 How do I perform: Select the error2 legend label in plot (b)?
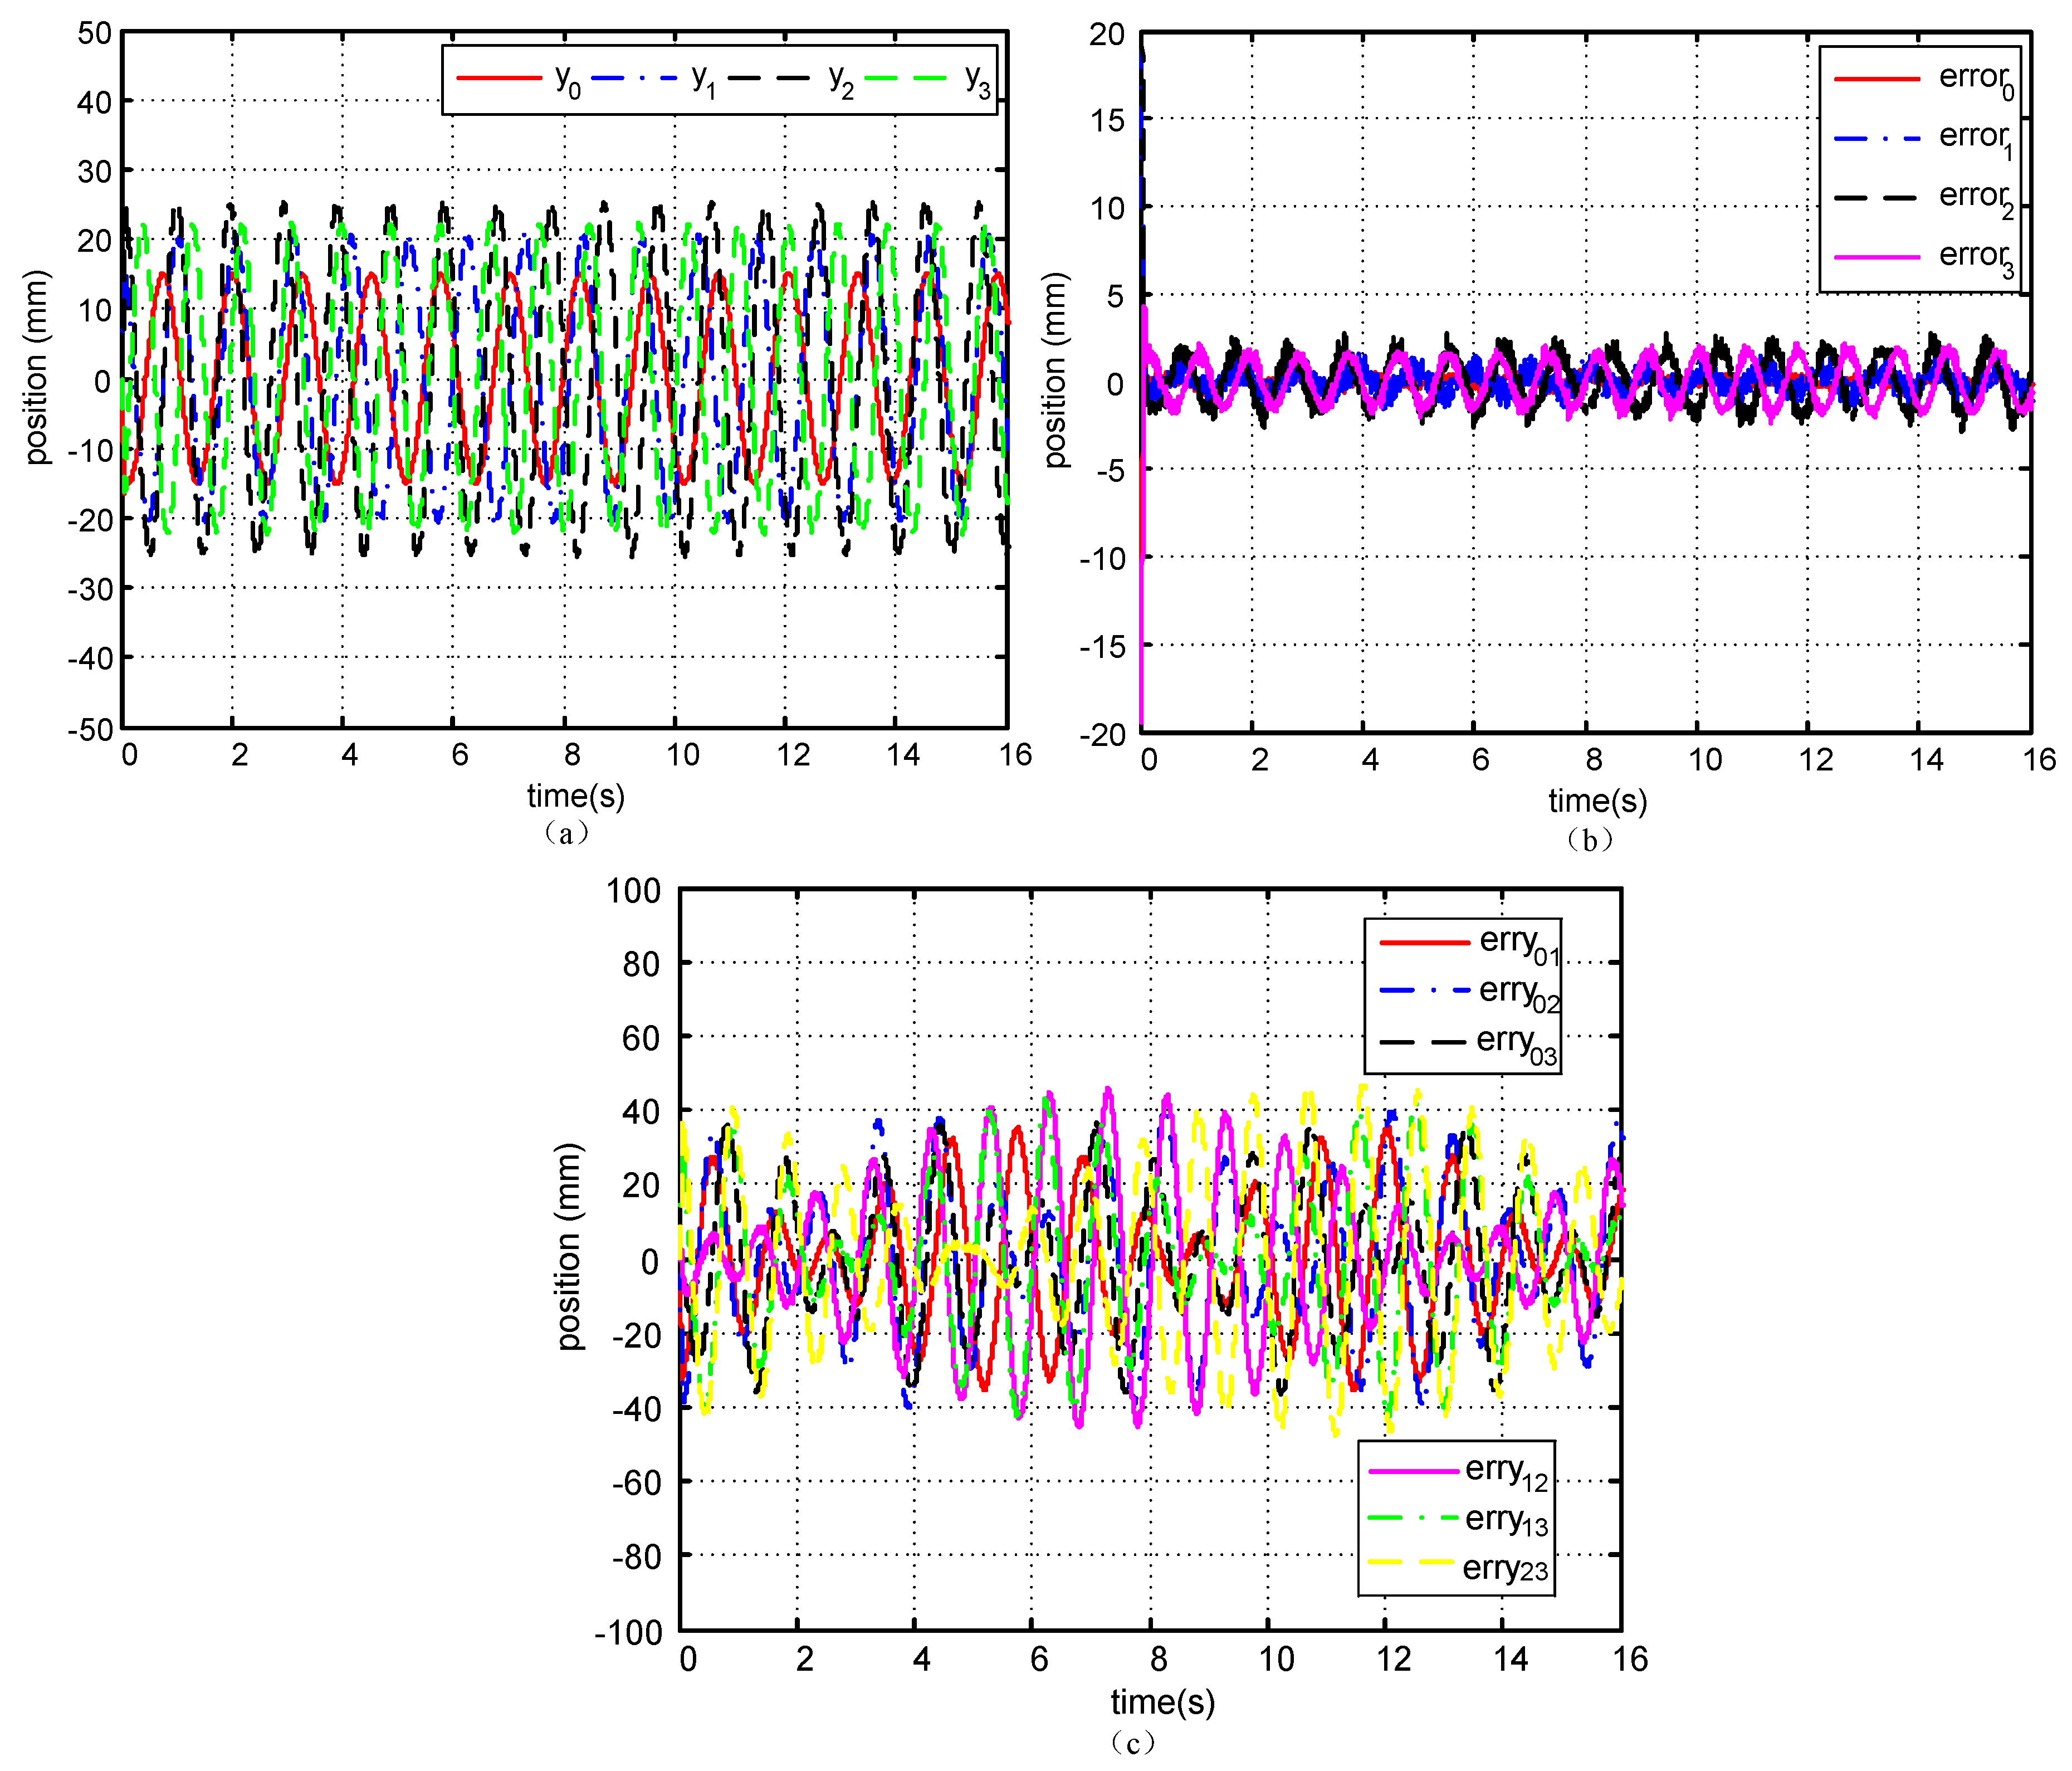tap(1977, 198)
